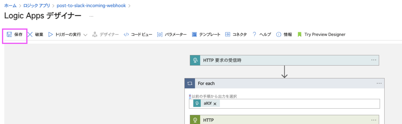Open the trigger run dropdown arrow
This screenshot has height=124, width=402.
coord(85,35)
